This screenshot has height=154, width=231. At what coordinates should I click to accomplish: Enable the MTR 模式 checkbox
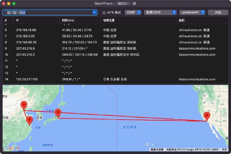[104, 12]
